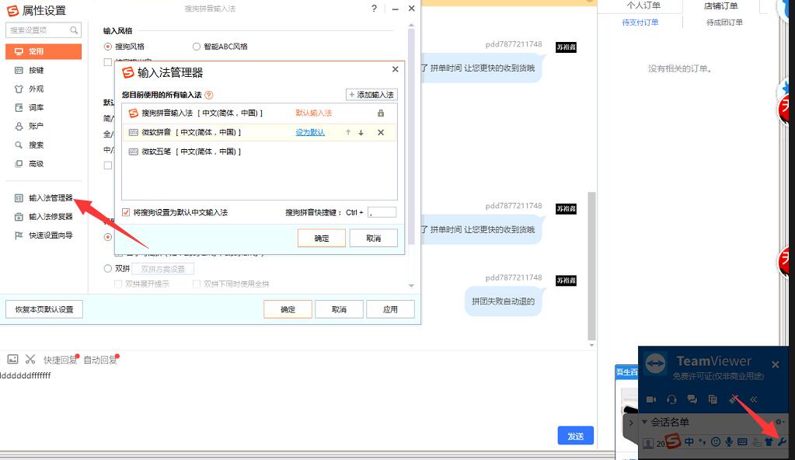The image size is (795, 460).
Task: Click the orange help icon beside 您目前使用的所有输入法
Action: click(209, 95)
